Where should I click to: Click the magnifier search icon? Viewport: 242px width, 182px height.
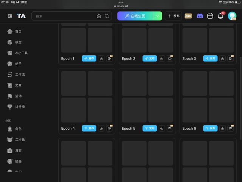tap(107, 16)
